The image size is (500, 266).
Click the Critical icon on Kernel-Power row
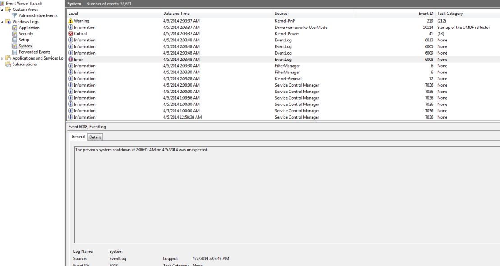(70, 34)
